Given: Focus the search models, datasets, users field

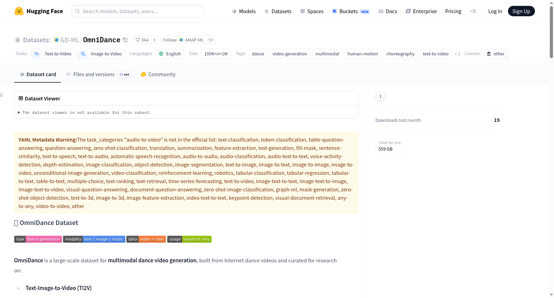Looking at the screenshot, I should point(138,11).
